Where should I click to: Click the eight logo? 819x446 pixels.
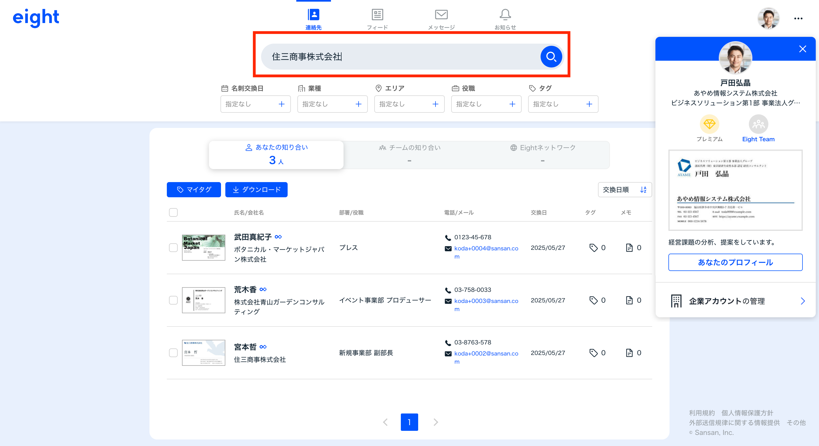click(36, 18)
